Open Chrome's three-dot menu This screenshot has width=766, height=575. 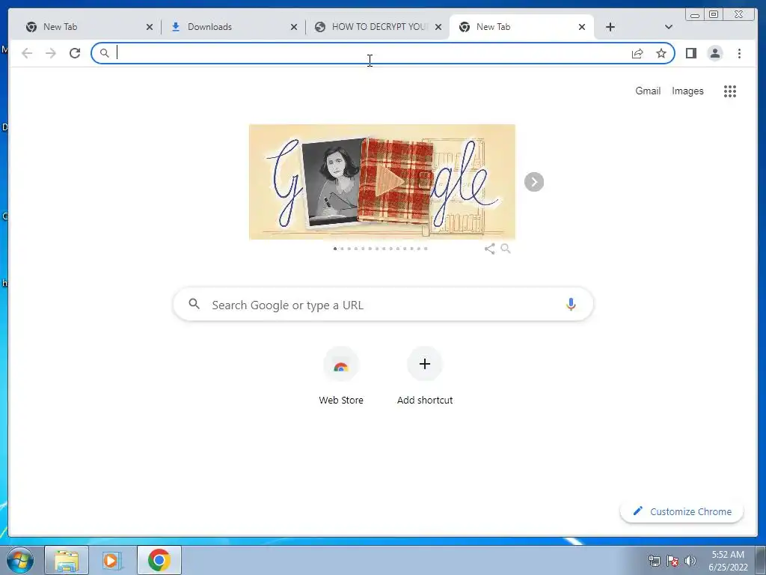pyautogui.click(x=739, y=53)
